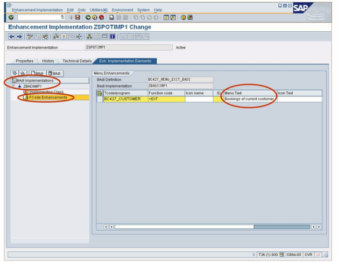Viewport: 339px width, 262px height.
Task: Click the horizontal scrollbar below the table
Action: (x=212, y=227)
